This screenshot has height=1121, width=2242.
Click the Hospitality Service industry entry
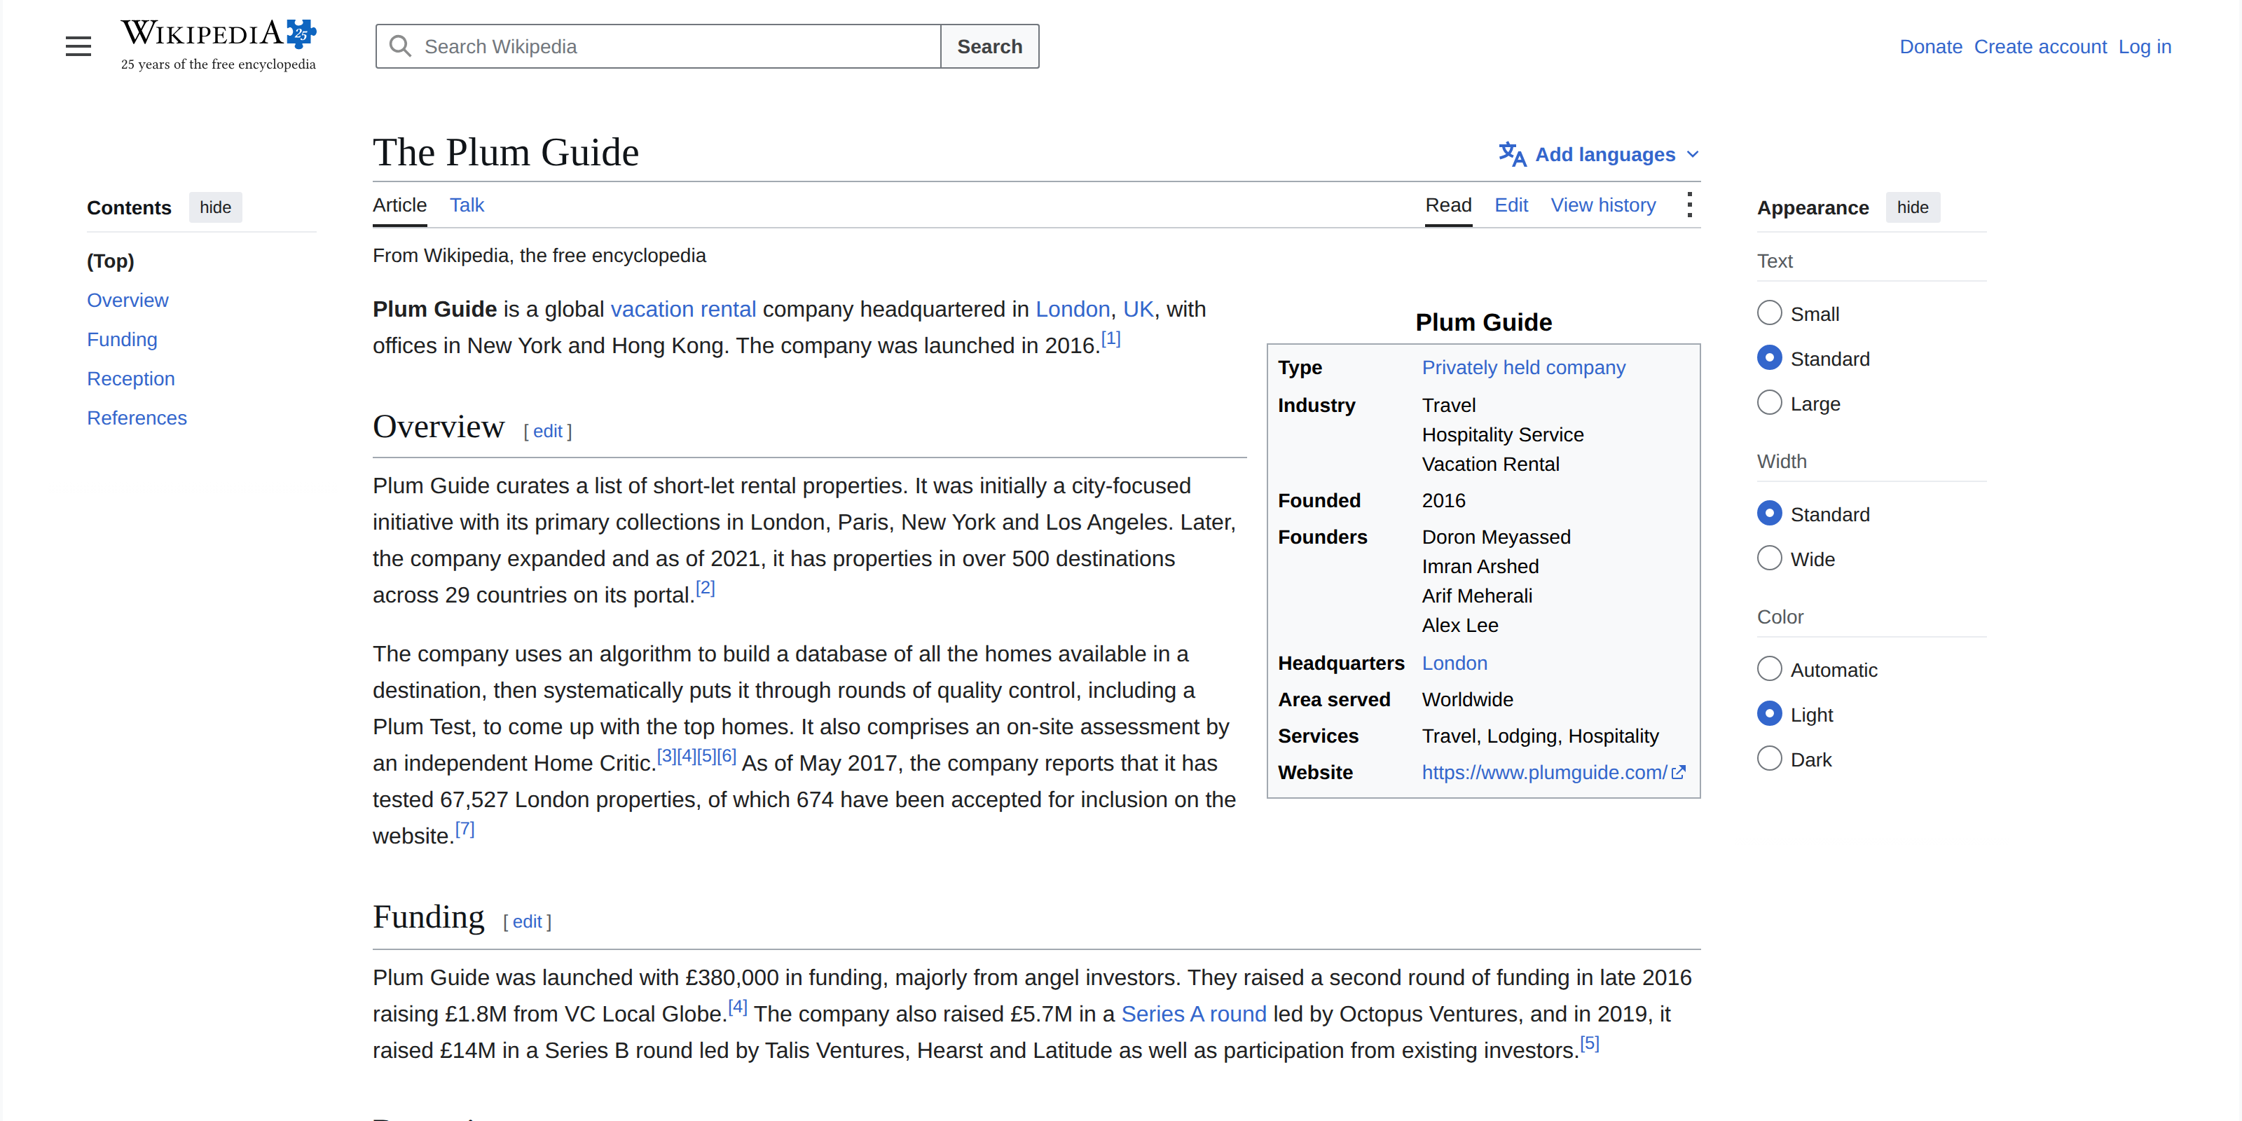[1502, 435]
